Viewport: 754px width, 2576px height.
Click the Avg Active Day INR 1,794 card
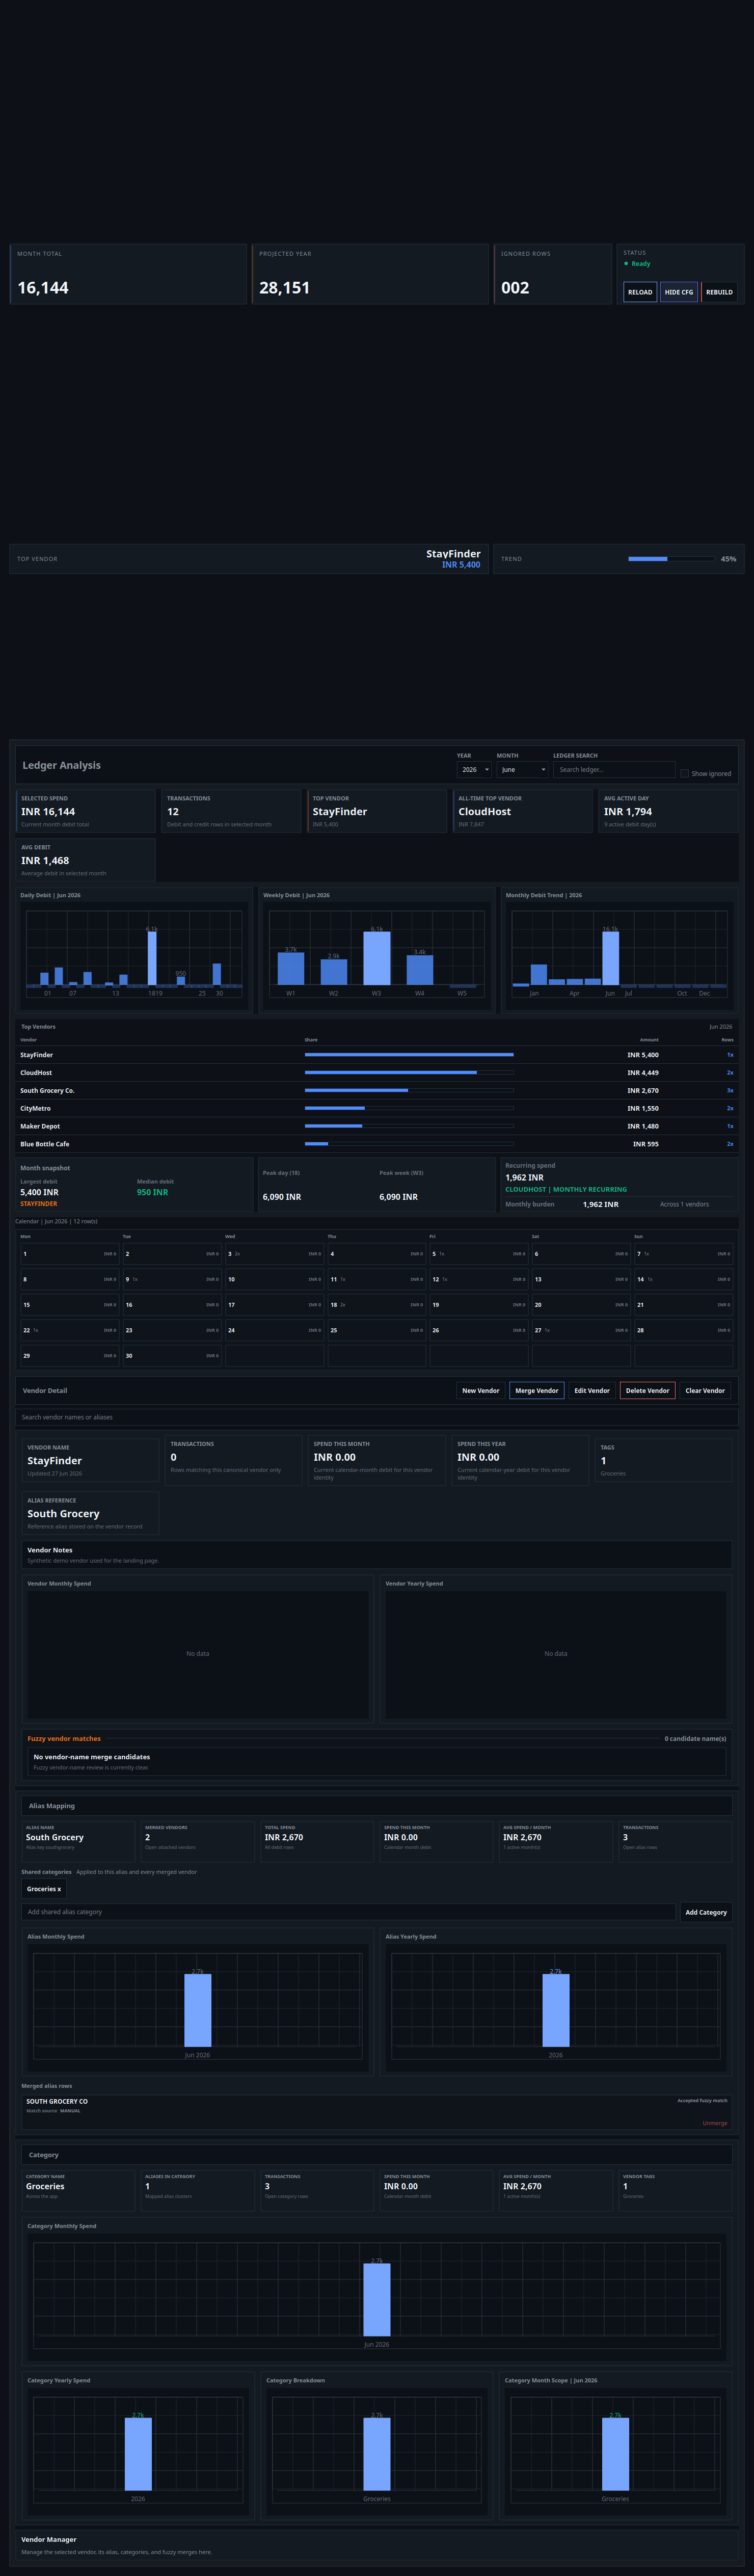tap(668, 811)
